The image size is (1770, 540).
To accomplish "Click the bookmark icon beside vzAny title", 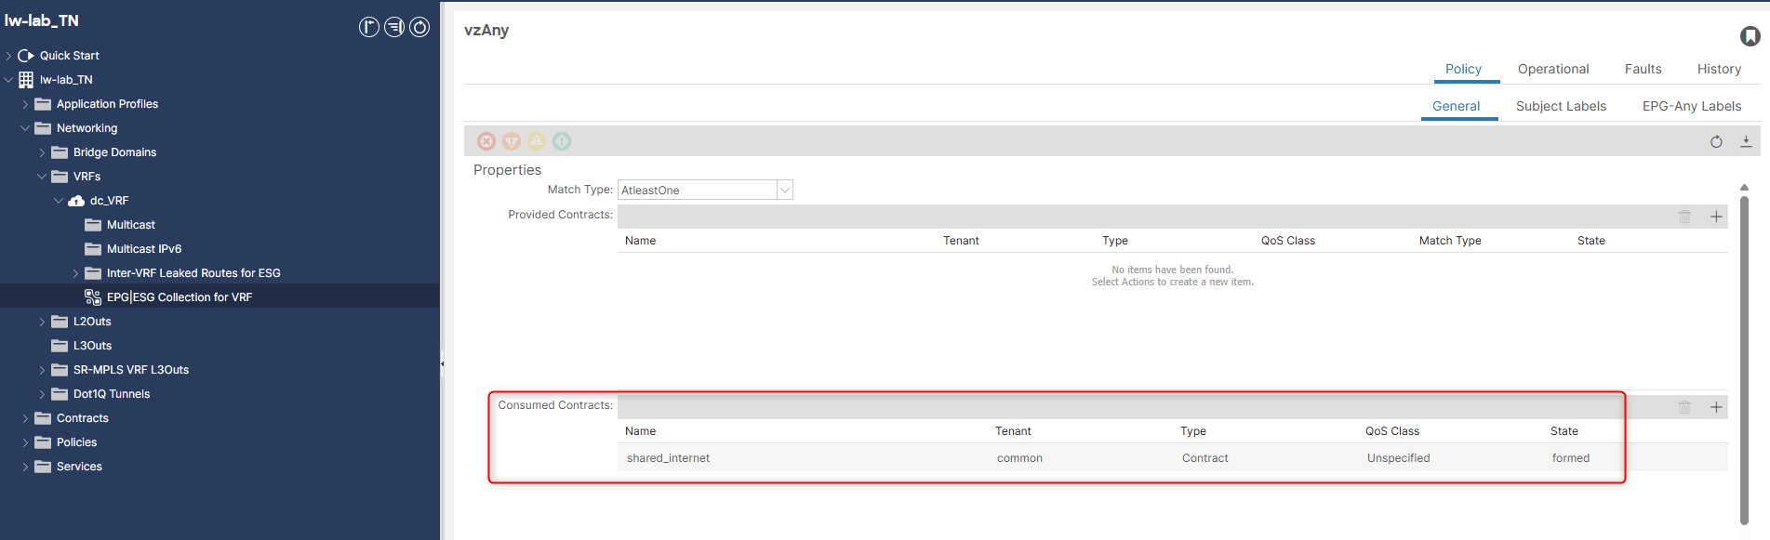I will point(1750,36).
